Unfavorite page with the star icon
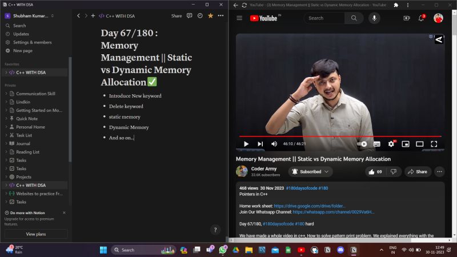Image resolution: width=457 pixels, height=257 pixels. pyautogui.click(x=210, y=15)
